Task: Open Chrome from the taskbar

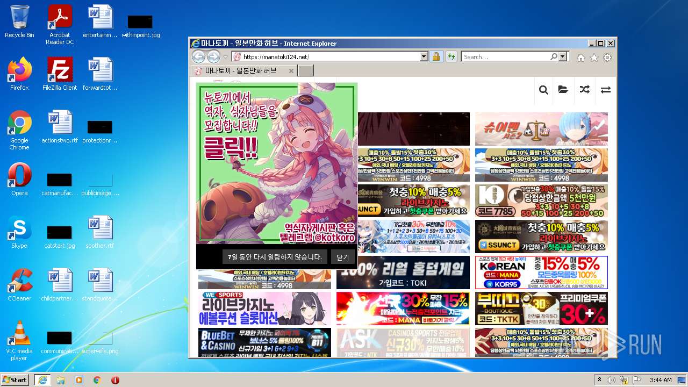Action: coord(97,380)
